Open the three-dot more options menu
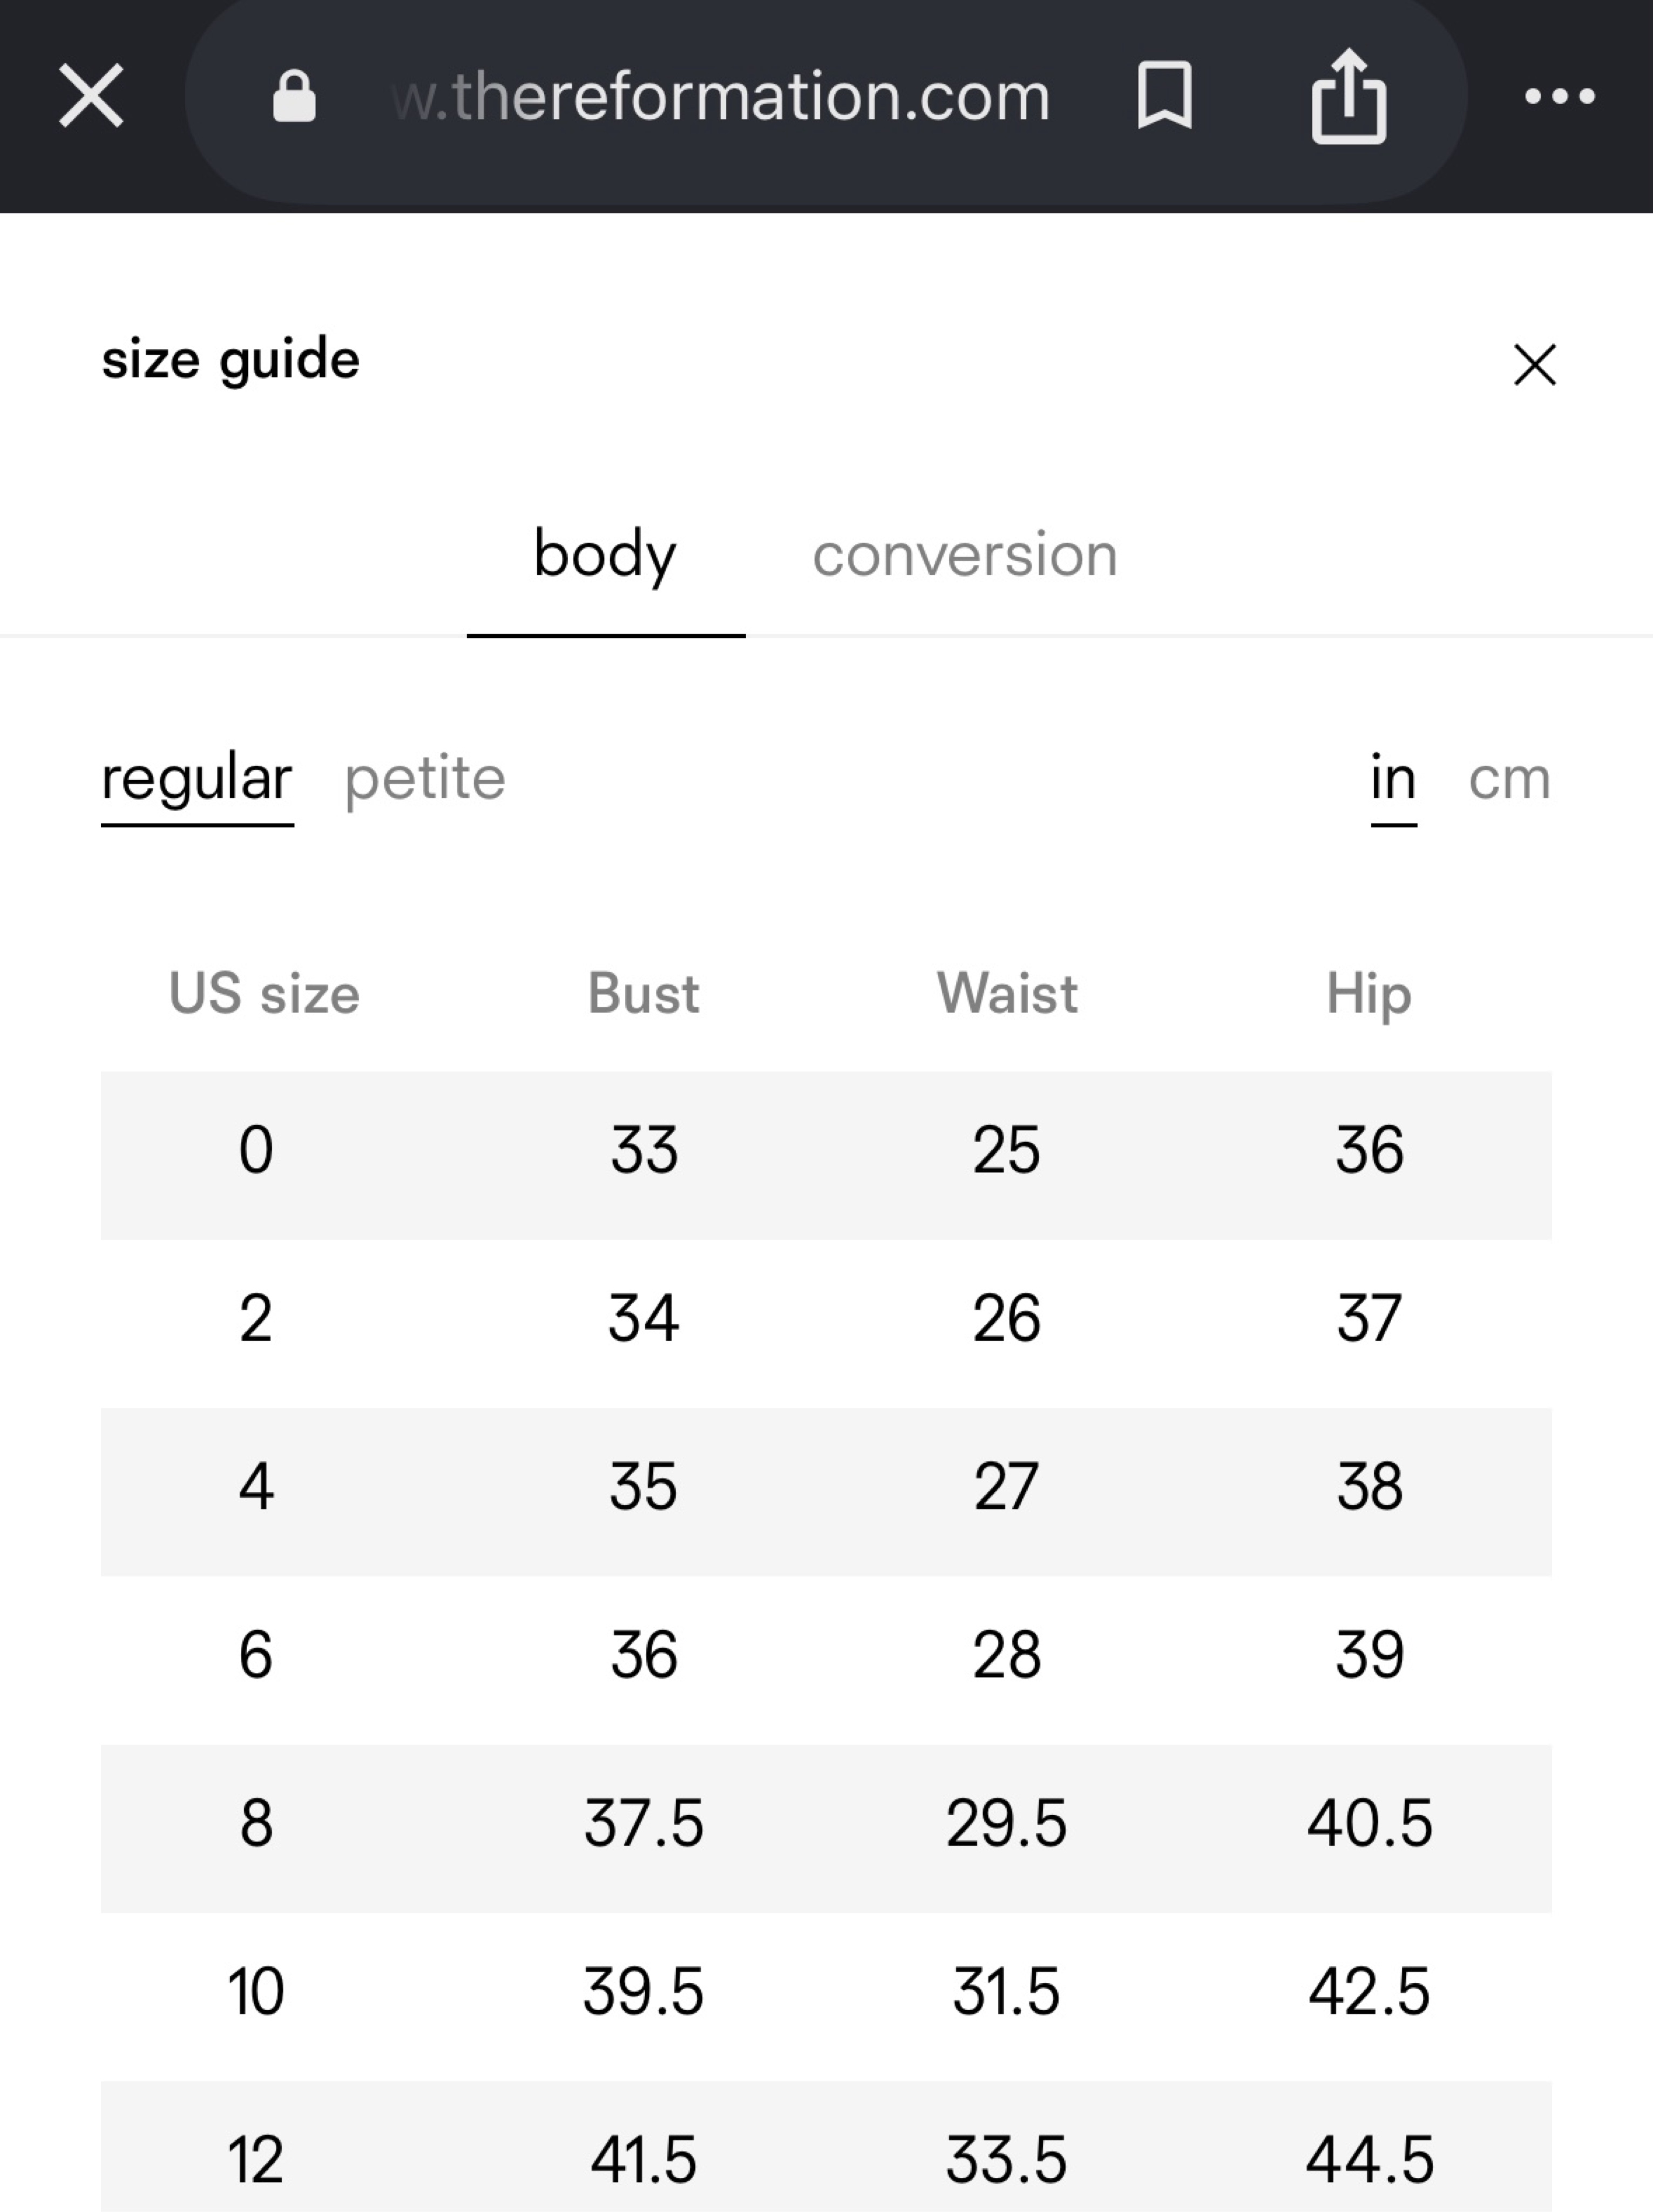 pyautogui.click(x=1559, y=97)
